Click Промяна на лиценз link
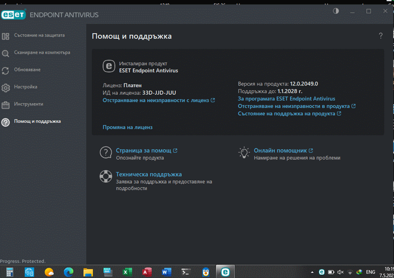This screenshot has height=278, width=394. (127, 127)
